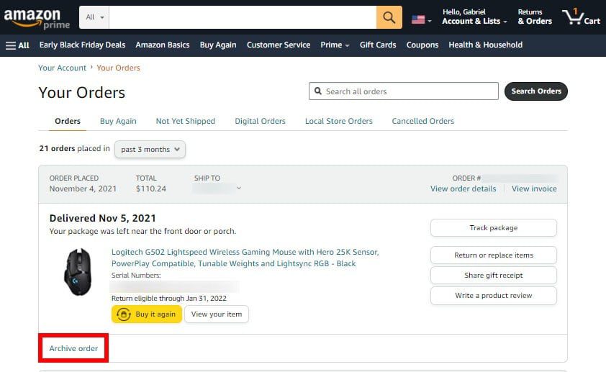Go to Amazon Basics

pos(163,45)
